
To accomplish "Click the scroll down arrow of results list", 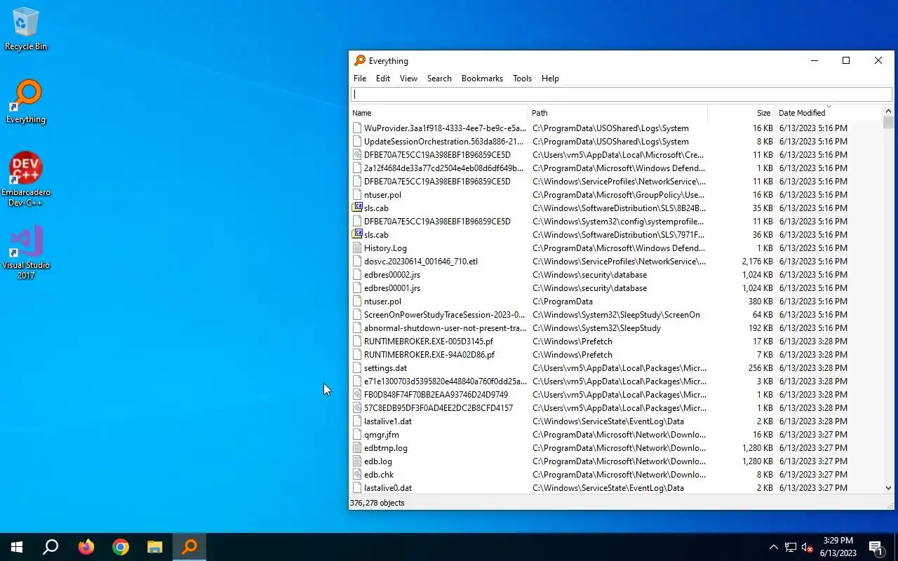I will tap(888, 488).
